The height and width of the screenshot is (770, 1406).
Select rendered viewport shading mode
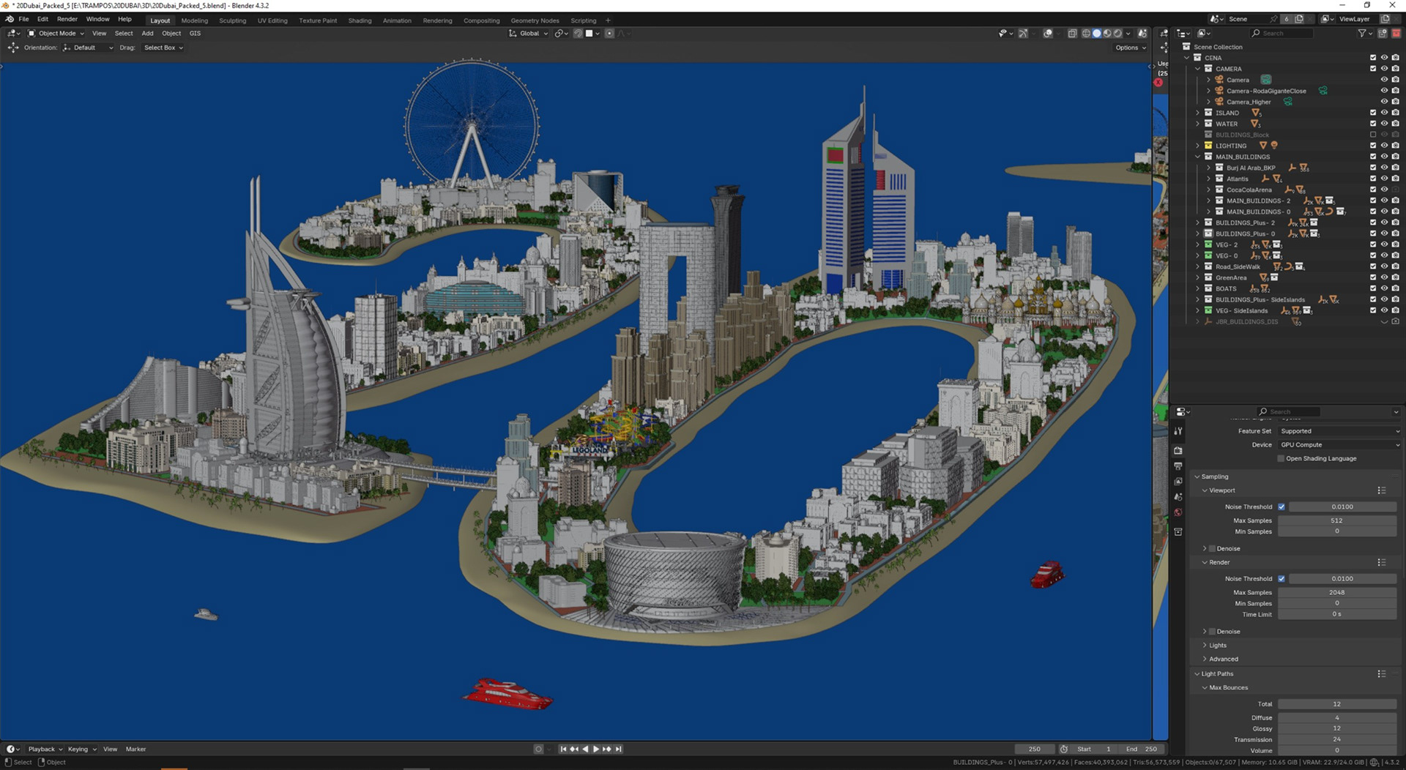(x=1117, y=33)
